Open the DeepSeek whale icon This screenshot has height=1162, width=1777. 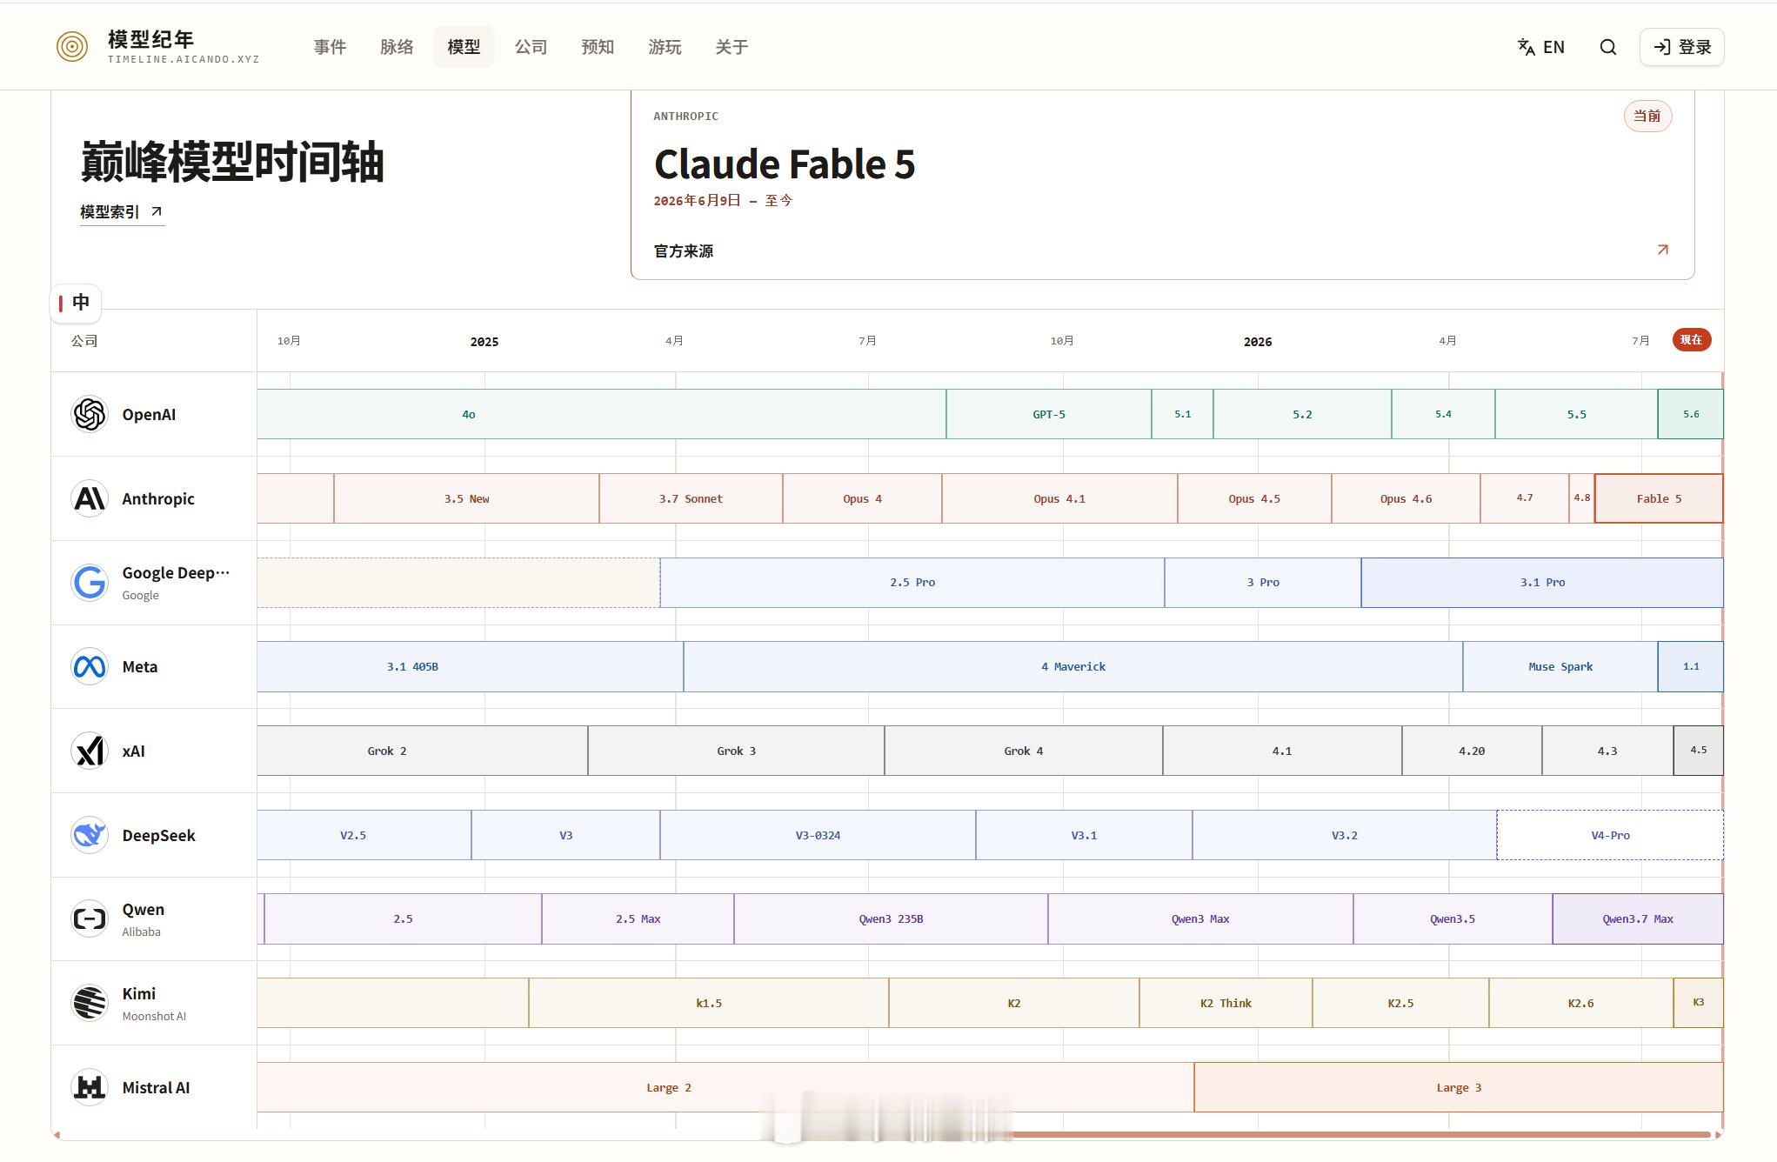(x=90, y=835)
